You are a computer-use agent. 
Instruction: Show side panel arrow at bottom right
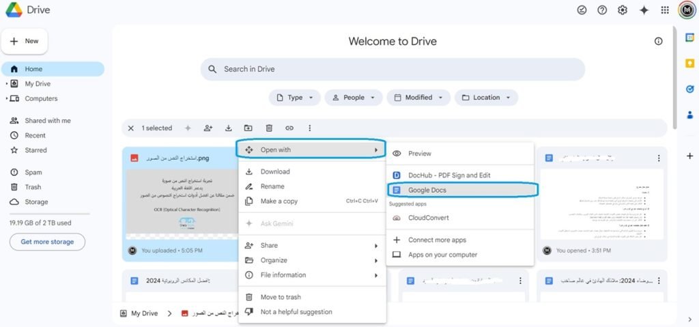coord(689,319)
